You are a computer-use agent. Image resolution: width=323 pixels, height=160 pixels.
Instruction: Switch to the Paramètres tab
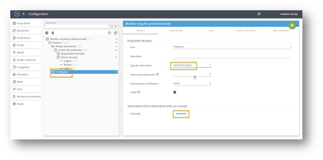176,30
